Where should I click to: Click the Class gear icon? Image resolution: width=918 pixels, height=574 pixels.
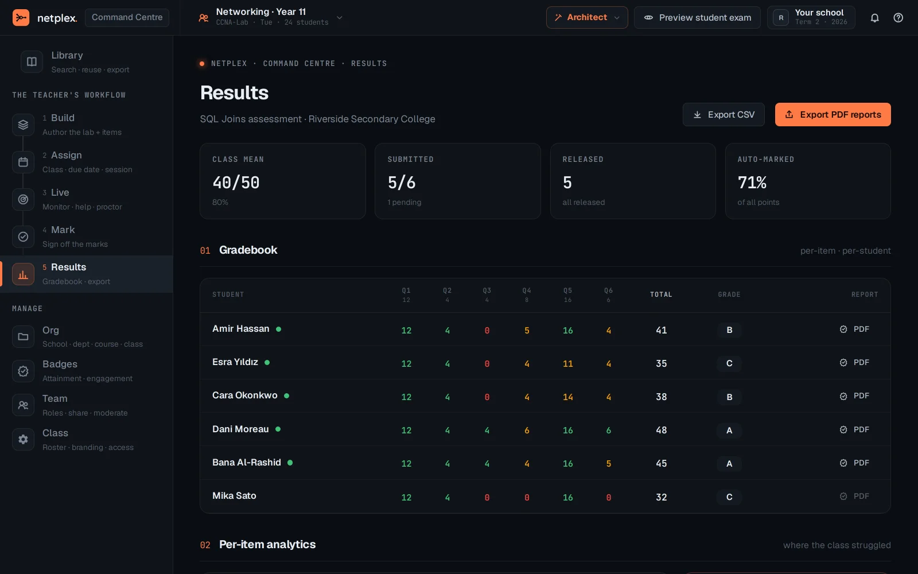[x=23, y=440]
